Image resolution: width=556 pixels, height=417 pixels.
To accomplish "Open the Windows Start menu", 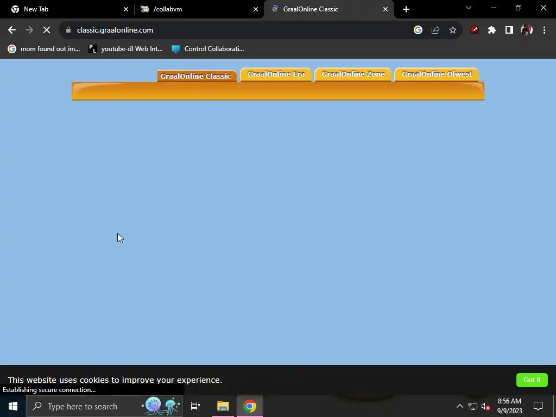I will tap(13, 406).
